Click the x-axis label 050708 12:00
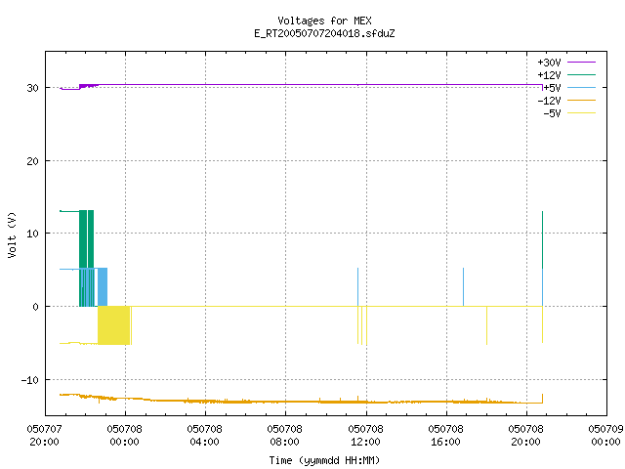The image size is (625, 469). tap(365, 435)
